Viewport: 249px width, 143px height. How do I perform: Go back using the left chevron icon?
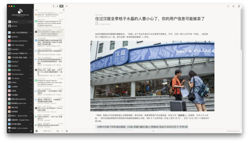62,131
